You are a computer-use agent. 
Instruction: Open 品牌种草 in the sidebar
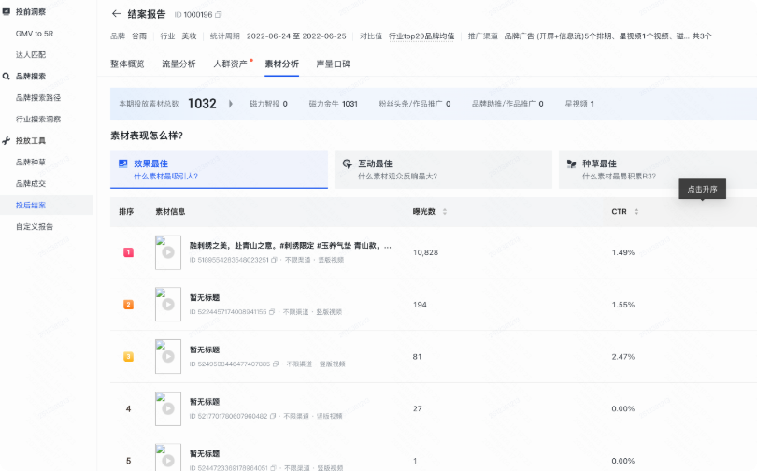click(31, 163)
